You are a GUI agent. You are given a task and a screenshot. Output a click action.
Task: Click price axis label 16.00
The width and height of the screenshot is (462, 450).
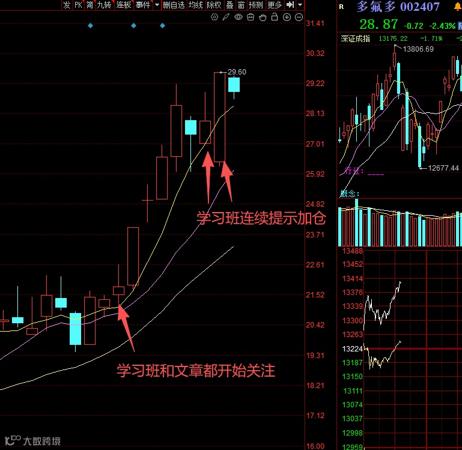point(315,446)
